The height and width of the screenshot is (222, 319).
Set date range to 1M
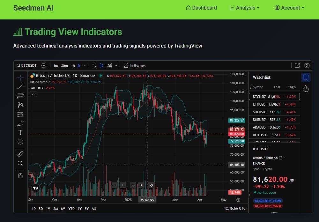click(x=48, y=209)
